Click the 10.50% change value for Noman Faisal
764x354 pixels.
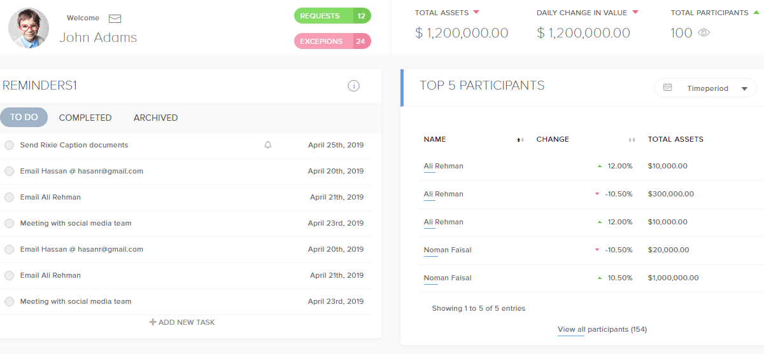(620, 278)
